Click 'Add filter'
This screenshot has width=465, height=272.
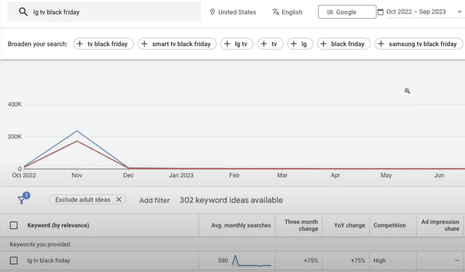pyautogui.click(x=155, y=200)
